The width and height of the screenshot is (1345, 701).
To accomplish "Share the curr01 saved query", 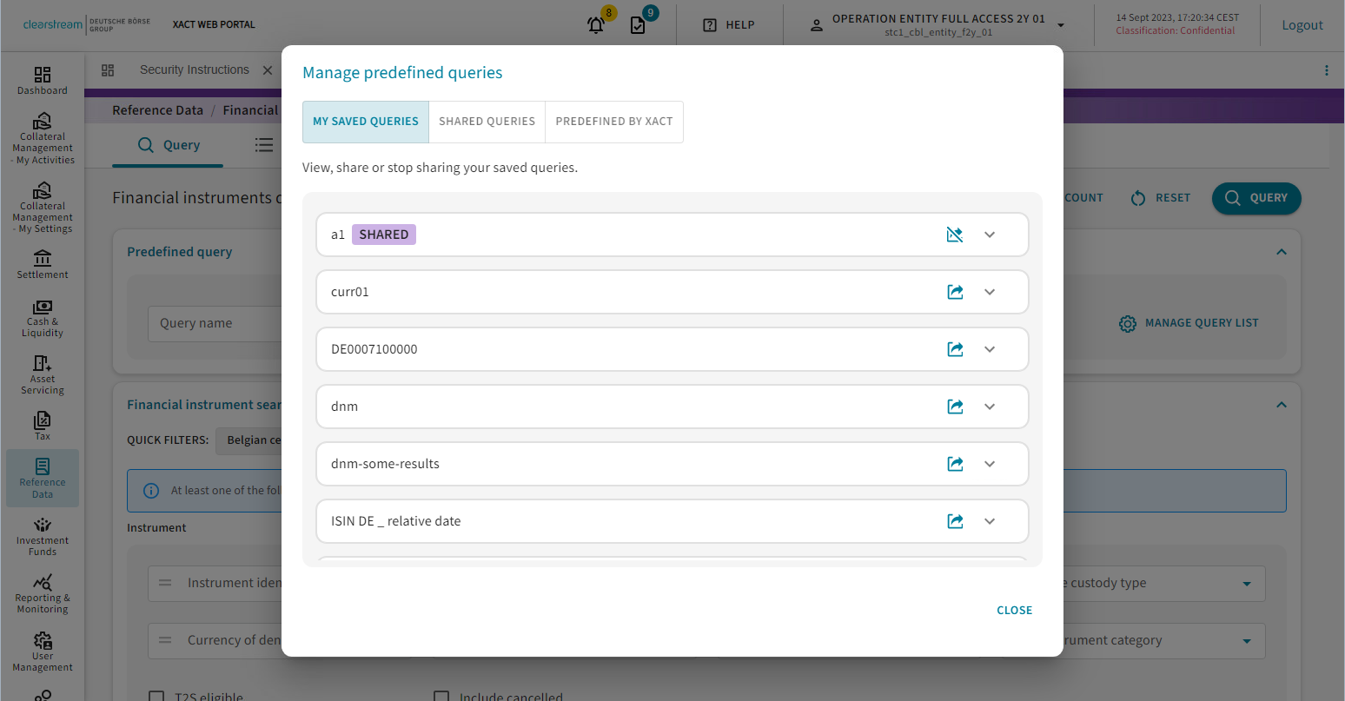I will pos(955,292).
